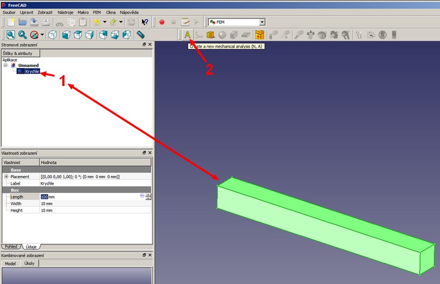Click the New document icon
This screenshot has width=440, height=284.
click(x=11, y=22)
